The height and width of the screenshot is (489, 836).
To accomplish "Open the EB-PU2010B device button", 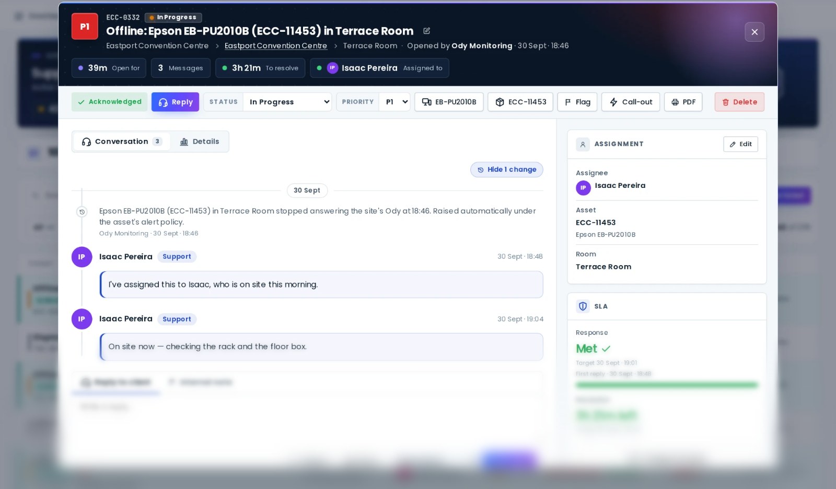I will 449,102.
